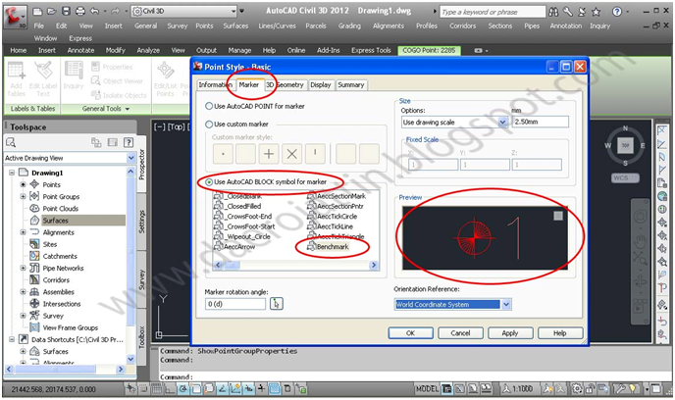The height and width of the screenshot is (400, 675).
Task: Select Use custom marker radio button
Action: (x=209, y=124)
